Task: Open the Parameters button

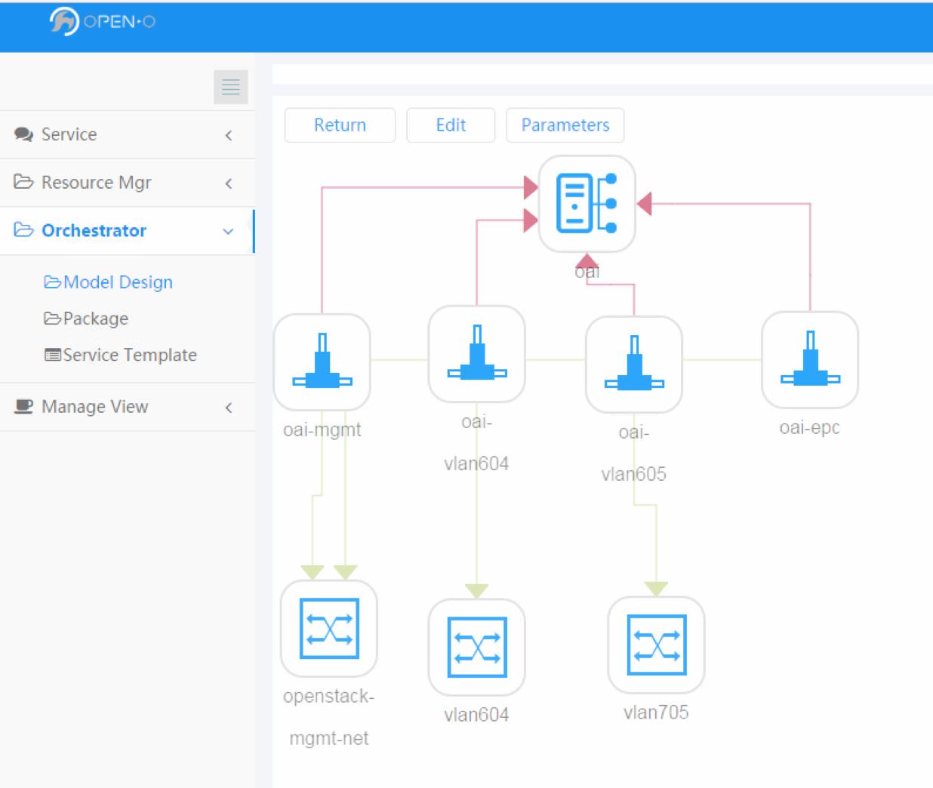Action: click(565, 125)
